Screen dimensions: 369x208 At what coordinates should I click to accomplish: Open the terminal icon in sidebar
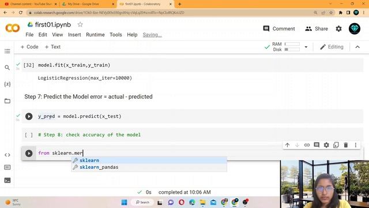7,180
